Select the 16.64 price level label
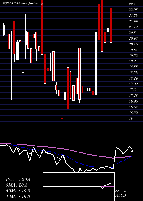 (x=133, y=107)
